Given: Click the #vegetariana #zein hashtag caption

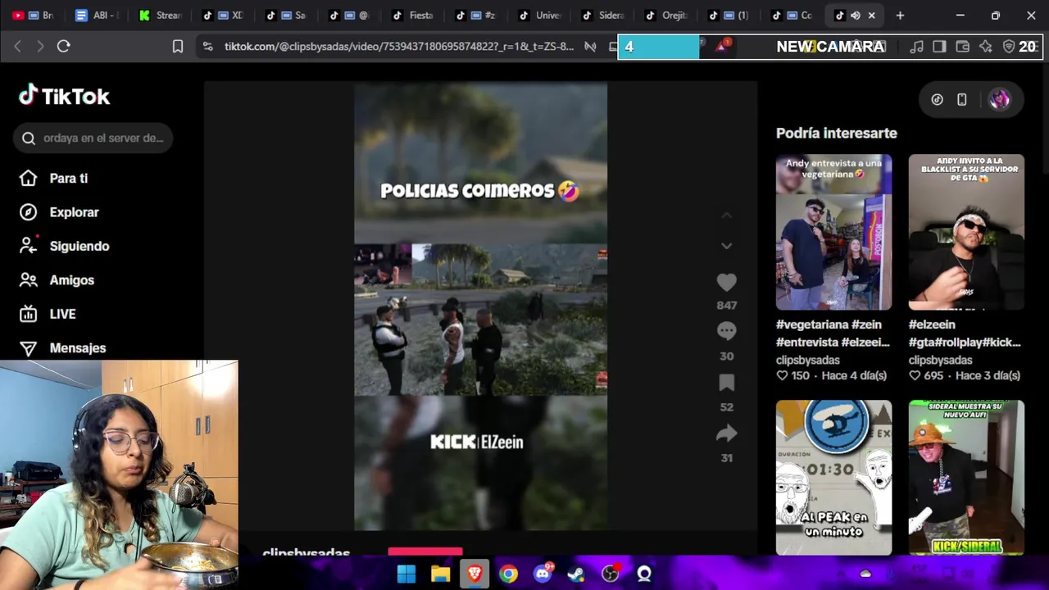Looking at the screenshot, I should pyautogui.click(x=833, y=334).
